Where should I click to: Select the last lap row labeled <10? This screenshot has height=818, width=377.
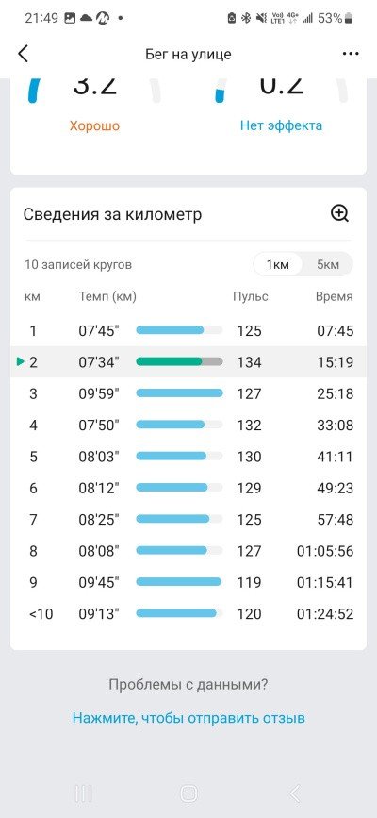[x=188, y=614]
